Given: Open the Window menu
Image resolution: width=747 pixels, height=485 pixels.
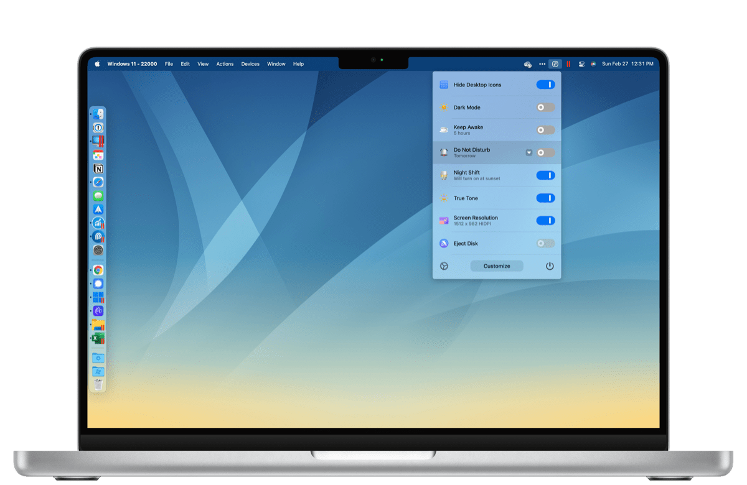Looking at the screenshot, I should tap(276, 63).
